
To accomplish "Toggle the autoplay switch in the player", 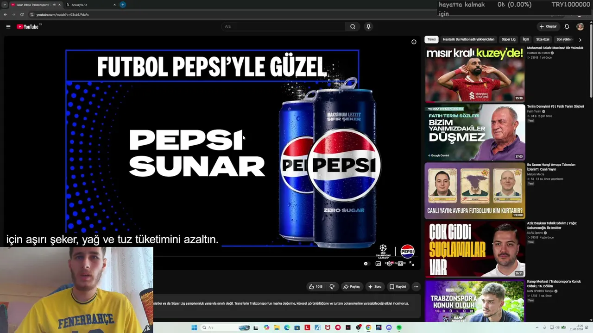I will [x=366, y=264].
